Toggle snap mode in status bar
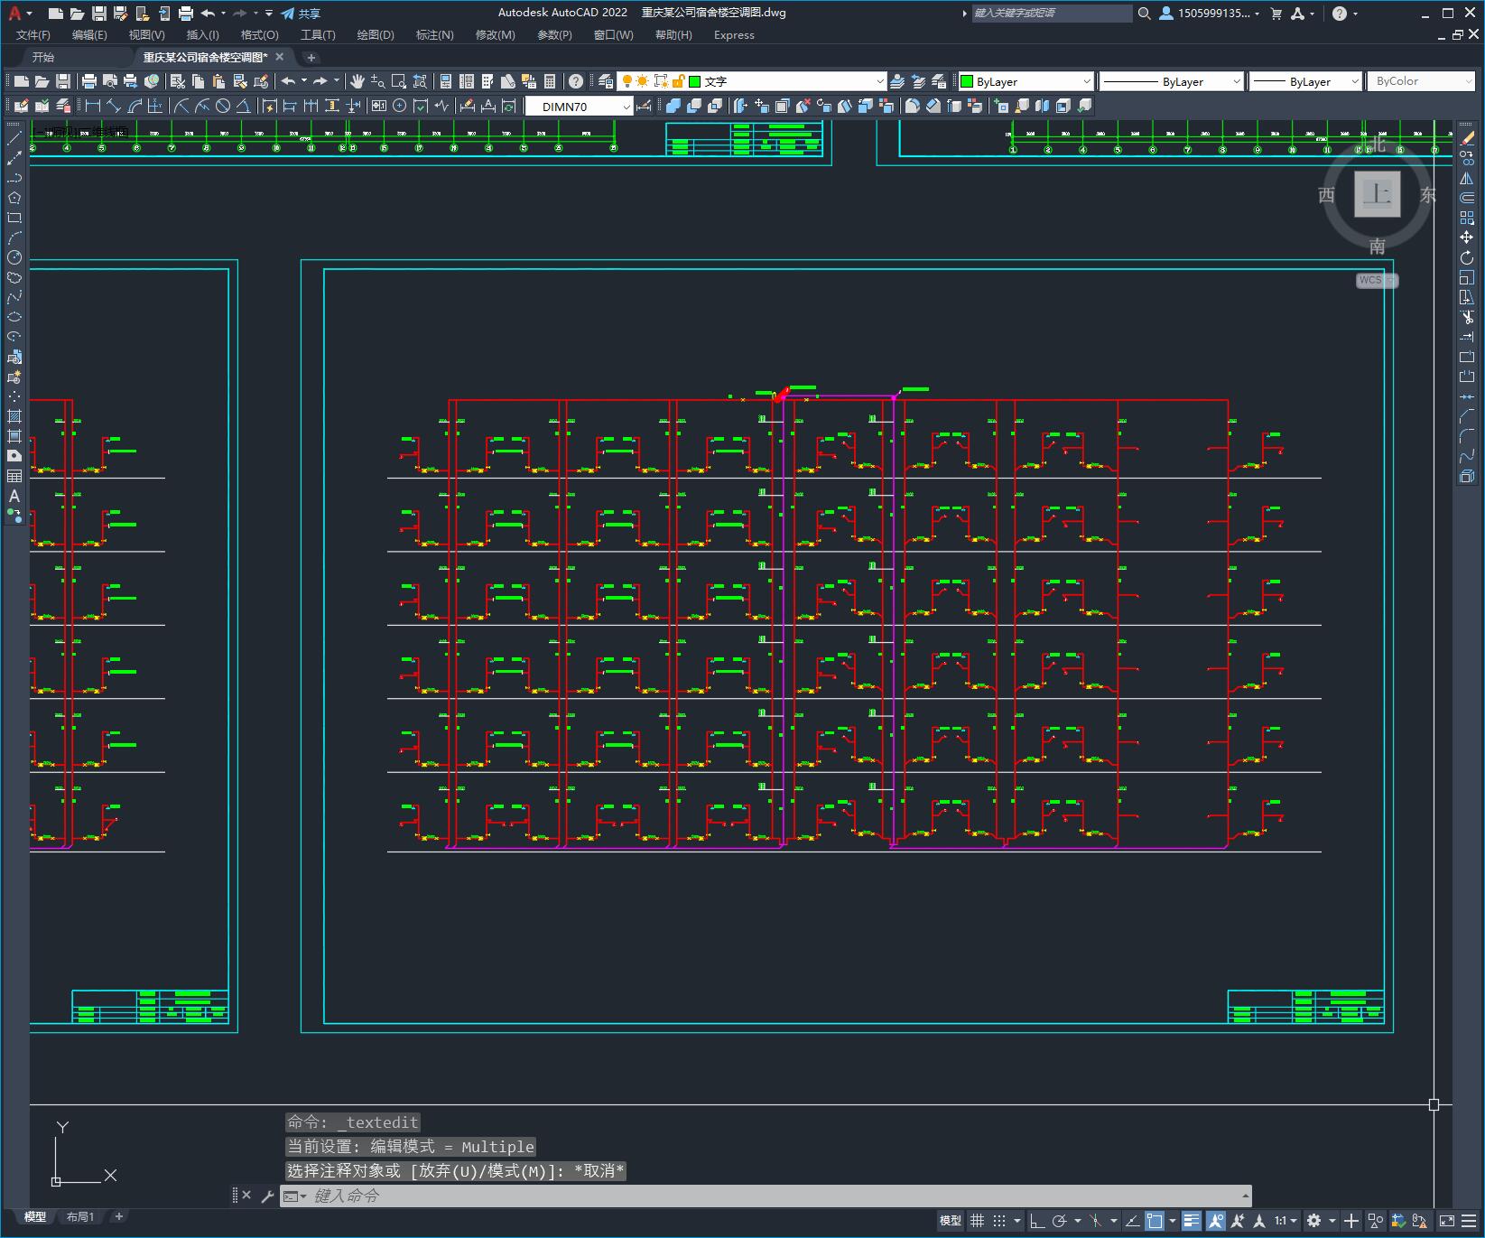1485x1238 pixels. click(999, 1221)
